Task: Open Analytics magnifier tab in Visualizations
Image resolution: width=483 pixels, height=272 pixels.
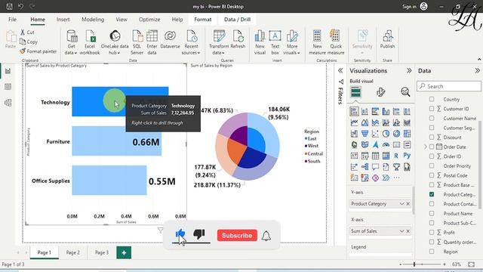Action: (x=405, y=92)
